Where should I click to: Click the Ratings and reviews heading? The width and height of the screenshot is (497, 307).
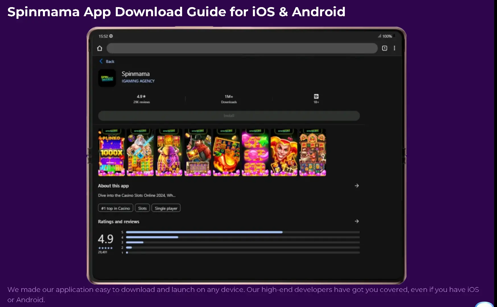click(x=119, y=222)
